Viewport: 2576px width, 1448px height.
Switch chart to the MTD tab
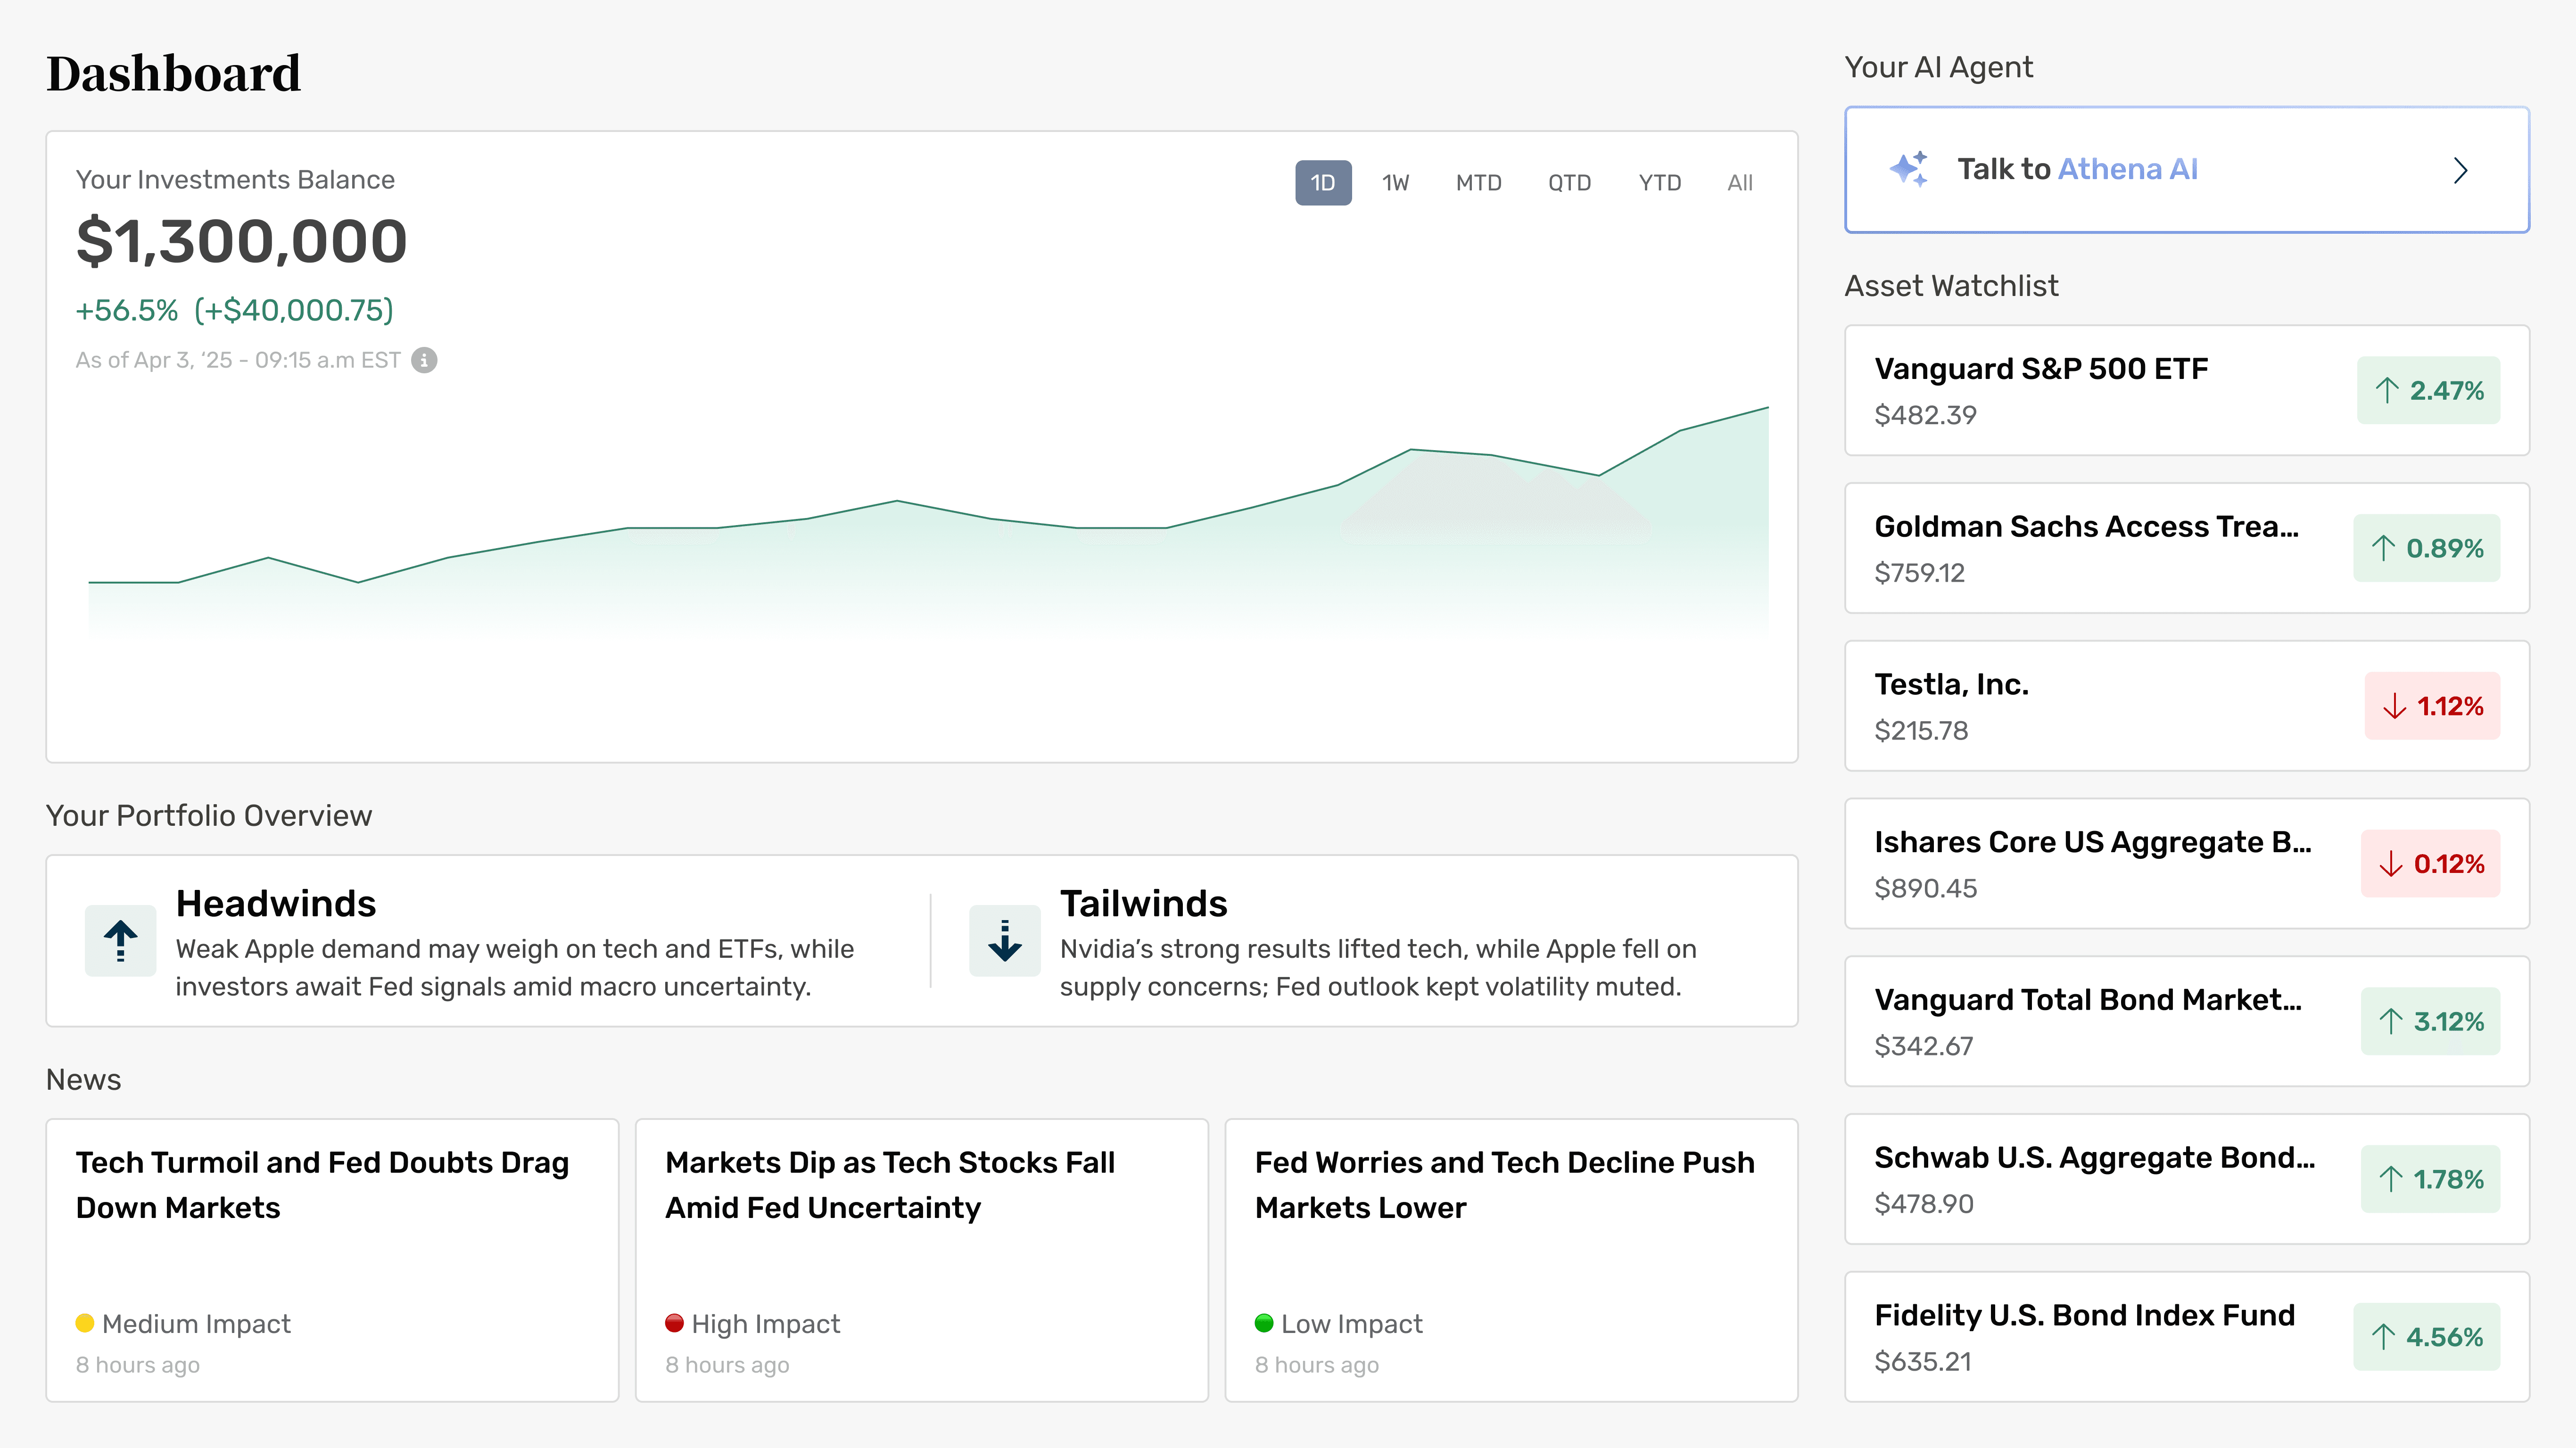tap(1478, 183)
